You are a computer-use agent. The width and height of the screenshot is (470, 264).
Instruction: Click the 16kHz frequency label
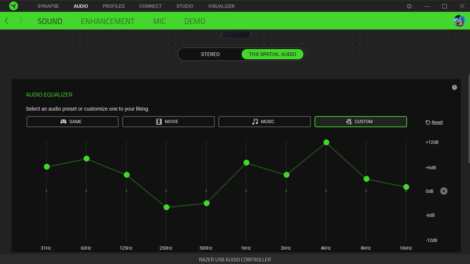click(406, 248)
